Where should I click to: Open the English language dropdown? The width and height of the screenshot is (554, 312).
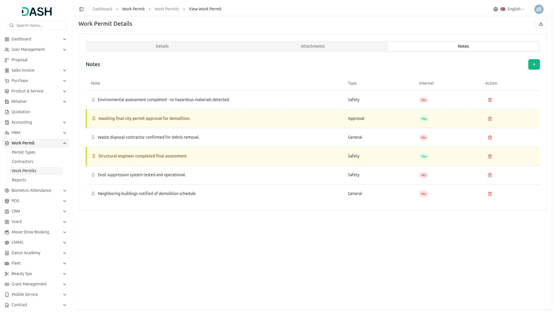pyautogui.click(x=512, y=9)
